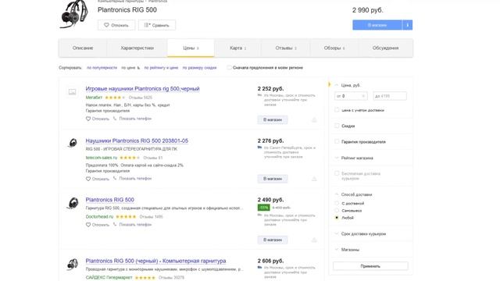Image resolution: width=500 pixels, height=281 pixels.
Task: Click the heart Отложить icon in telecom-sales.ru offer
Action: tap(88, 179)
